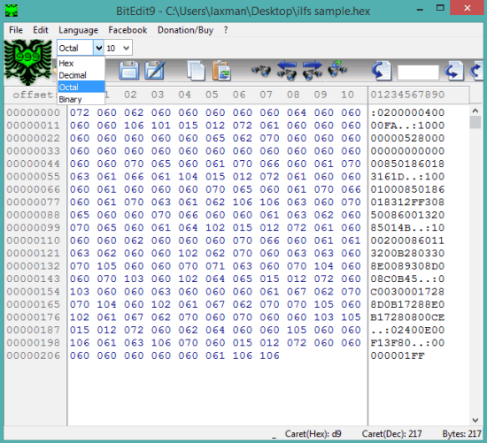Click byte 101 in row 00000011
487x443 pixels.
tap(161, 126)
